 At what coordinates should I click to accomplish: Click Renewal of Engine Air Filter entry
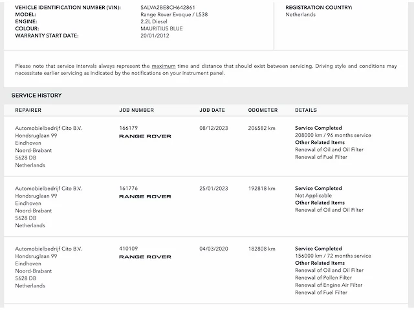(329, 285)
